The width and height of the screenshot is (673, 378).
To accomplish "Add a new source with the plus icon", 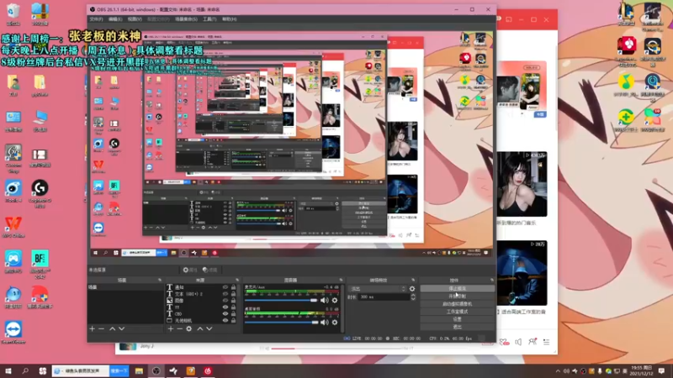I will (171, 328).
